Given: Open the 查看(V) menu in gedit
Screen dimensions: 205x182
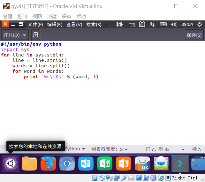Looking at the screenshot, I should pos(74,25).
